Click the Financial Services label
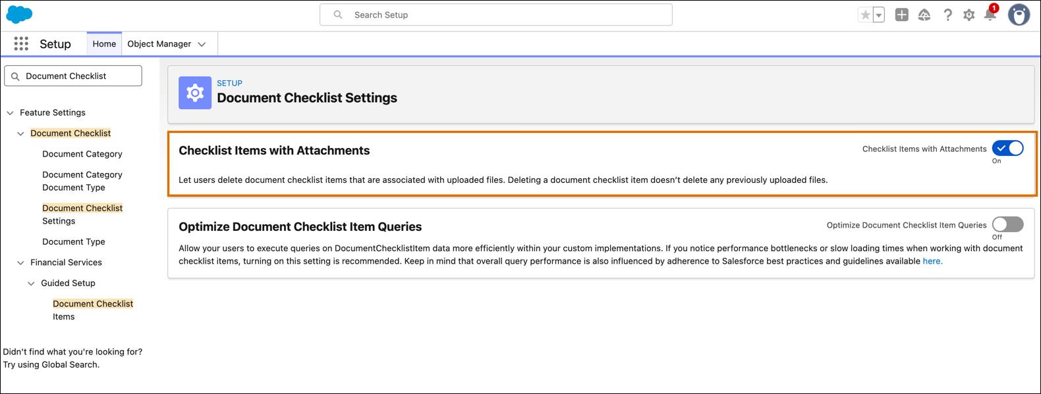The width and height of the screenshot is (1041, 394). pyautogui.click(x=66, y=262)
